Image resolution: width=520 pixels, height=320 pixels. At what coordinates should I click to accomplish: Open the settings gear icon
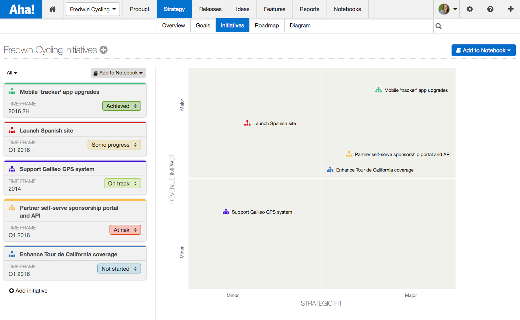[469, 9]
